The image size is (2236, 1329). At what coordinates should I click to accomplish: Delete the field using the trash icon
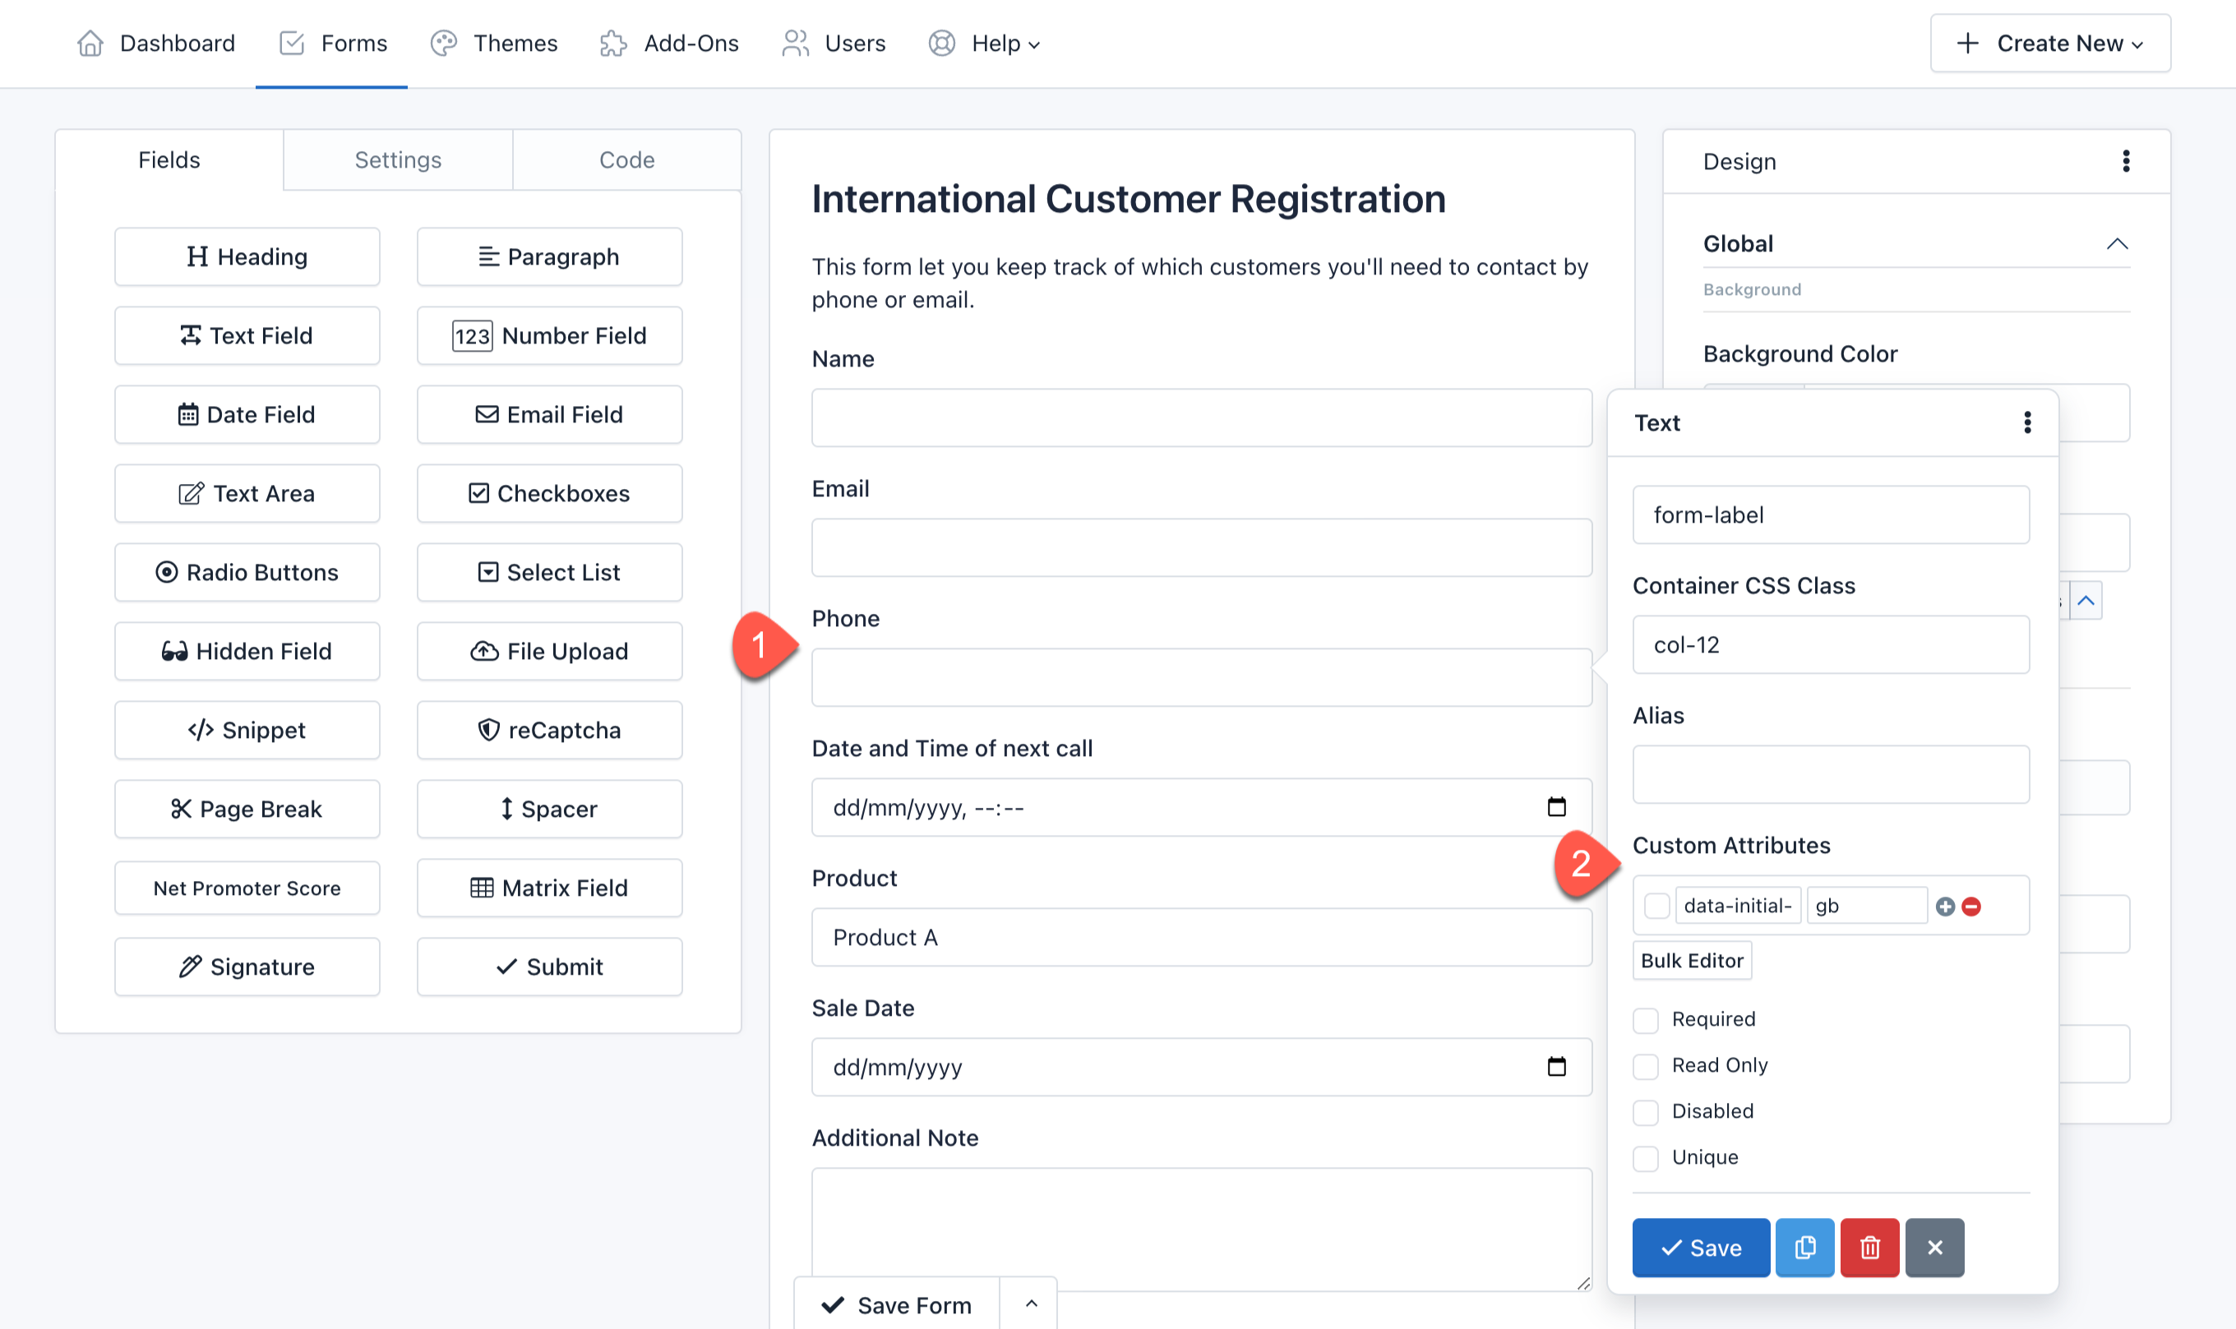(1869, 1247)
